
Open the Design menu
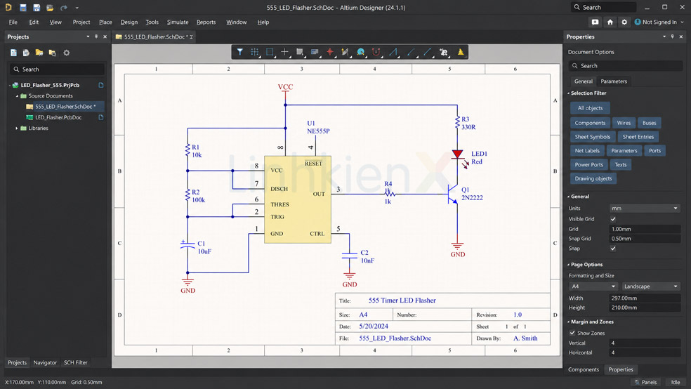[x=129, y=22]
